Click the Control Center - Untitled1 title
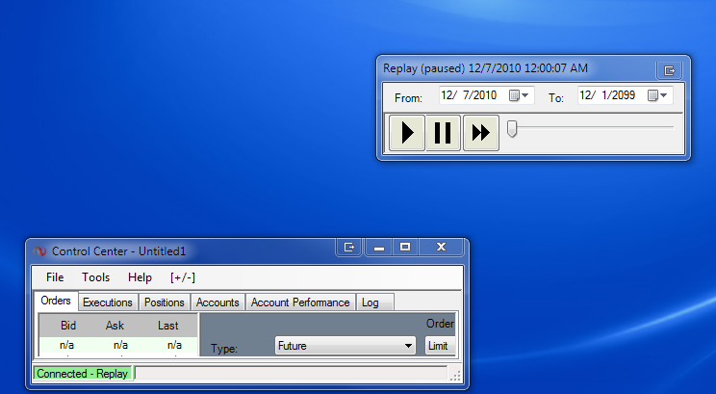The width and height of the screenshot is (716, 394). pyautogui.click(x=118, y=251)
